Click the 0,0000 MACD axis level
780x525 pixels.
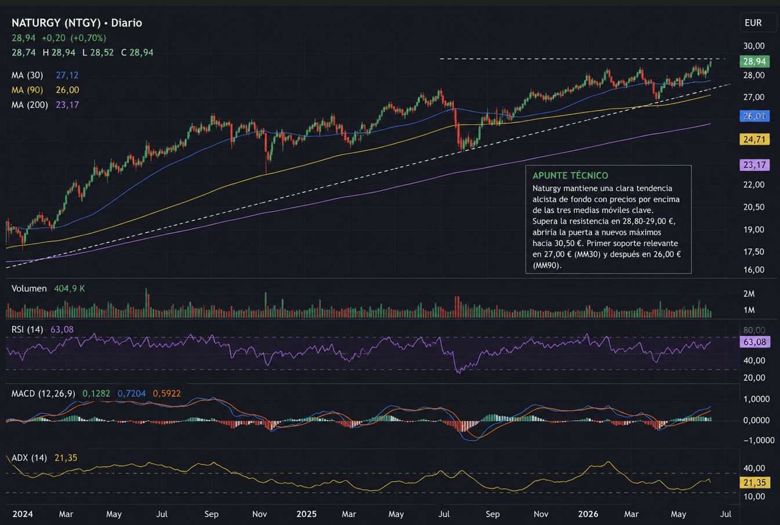click(x=756, y=420)
